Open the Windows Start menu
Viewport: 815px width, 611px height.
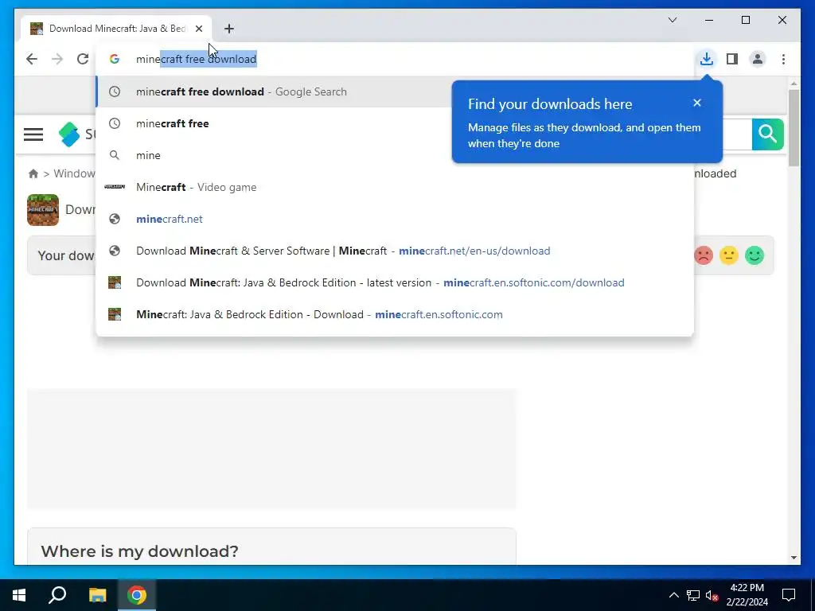tap(19, 595)
